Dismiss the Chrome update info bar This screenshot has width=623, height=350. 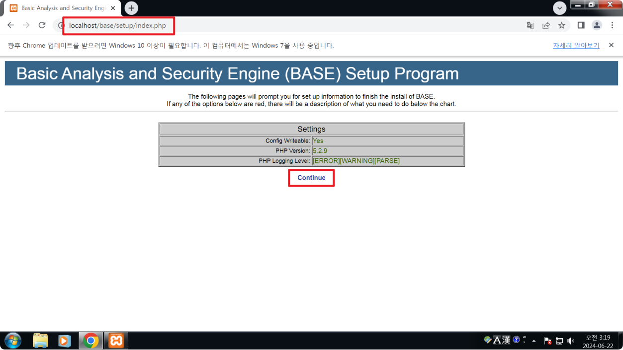click(611, 45)
